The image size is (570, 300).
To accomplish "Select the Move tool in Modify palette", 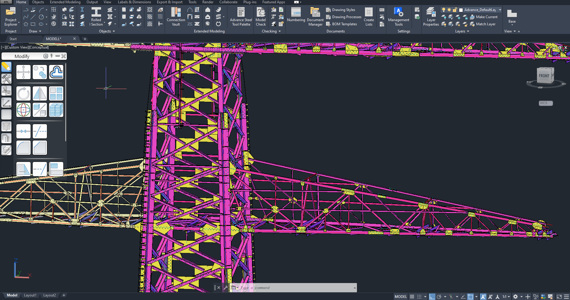I will tap(23, 72).
